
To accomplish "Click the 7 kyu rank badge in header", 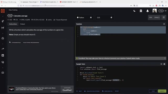I will 161,11.
